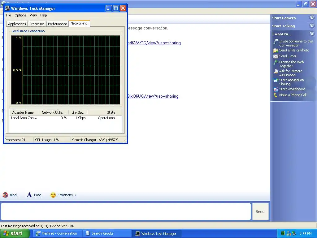Click Browse the Web Together link text
The height and width of the screenshot is (238, 317).
292,64
